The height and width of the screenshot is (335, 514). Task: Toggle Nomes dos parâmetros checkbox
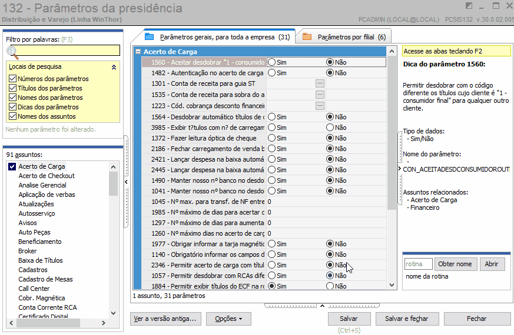(12, 98)
